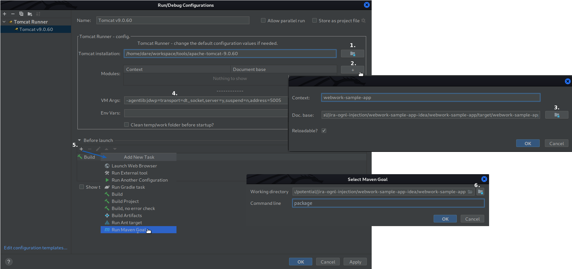
Task: Browse for Doc. base folder
Action: point(557,115)
